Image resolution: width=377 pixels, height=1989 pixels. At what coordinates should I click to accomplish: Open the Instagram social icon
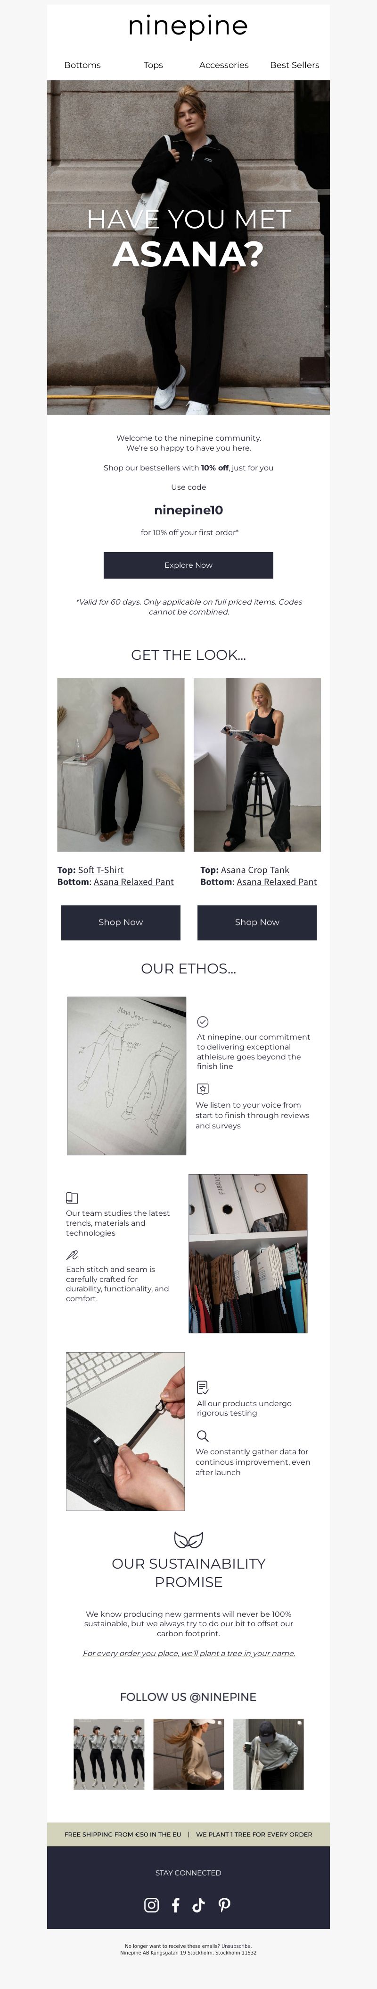152,1905
